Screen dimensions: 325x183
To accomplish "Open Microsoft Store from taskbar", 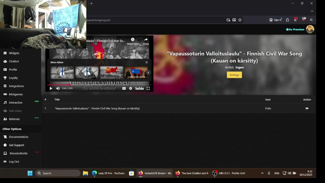I will coord(132,173).
